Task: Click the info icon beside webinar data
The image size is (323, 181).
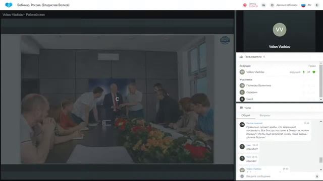Action: point(272,5)
